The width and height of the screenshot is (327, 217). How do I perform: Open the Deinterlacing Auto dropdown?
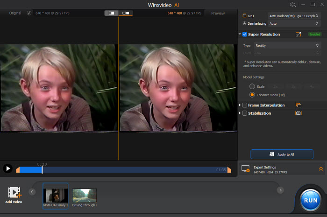[x=293, y=23]
